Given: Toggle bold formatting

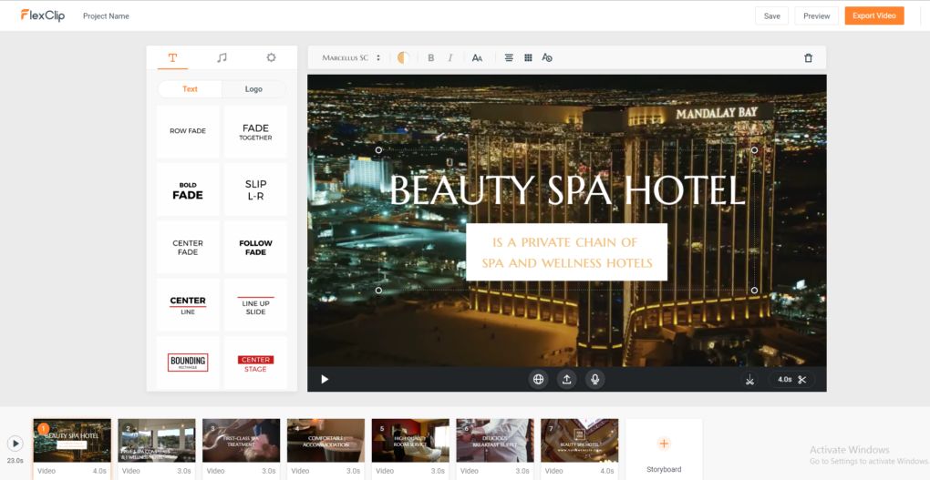Looking at the screenshot, I should click(x=431, y=57).
